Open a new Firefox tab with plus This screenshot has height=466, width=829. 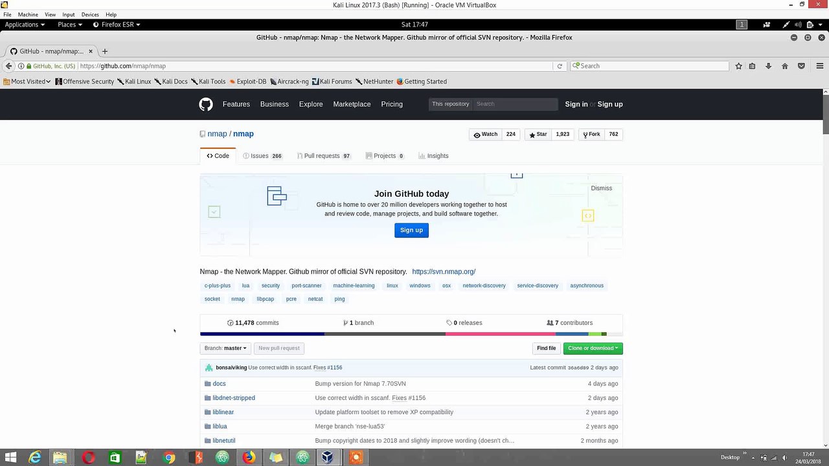pos(105,51)
